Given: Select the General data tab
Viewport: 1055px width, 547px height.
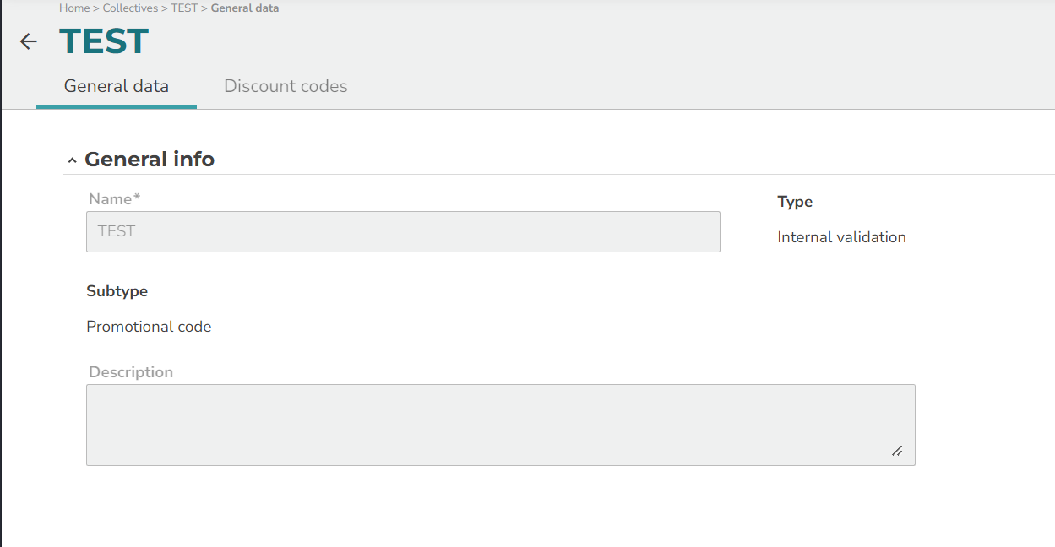Looking at the screenshot, I should pyautogui.click(x=117, y=86).
